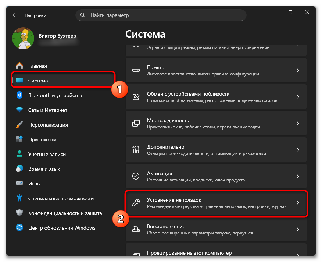Open Обмен с устройствами поблизости title
Image resolution: width=322 pixels, height=262 pixels.
[188, 94]
